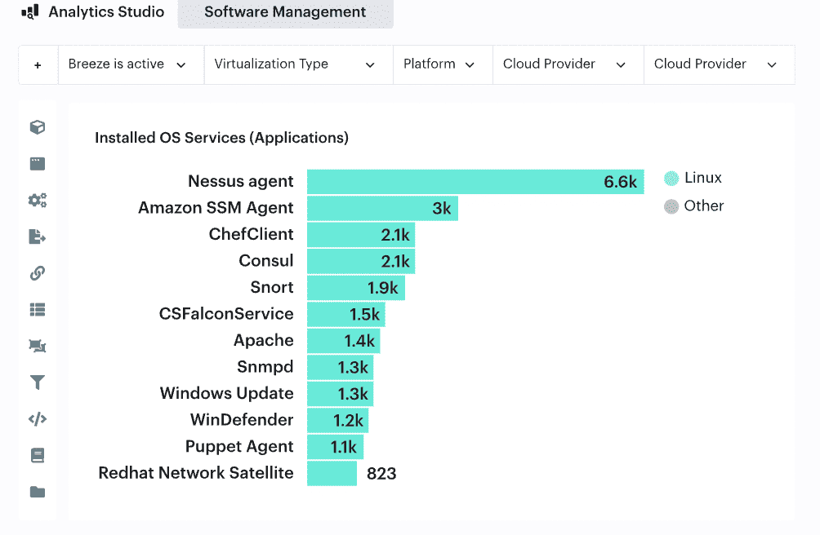Screen dimensions: 820x535
Task: Select the Redhat Network Satellite bar
Action: (332, 473)
